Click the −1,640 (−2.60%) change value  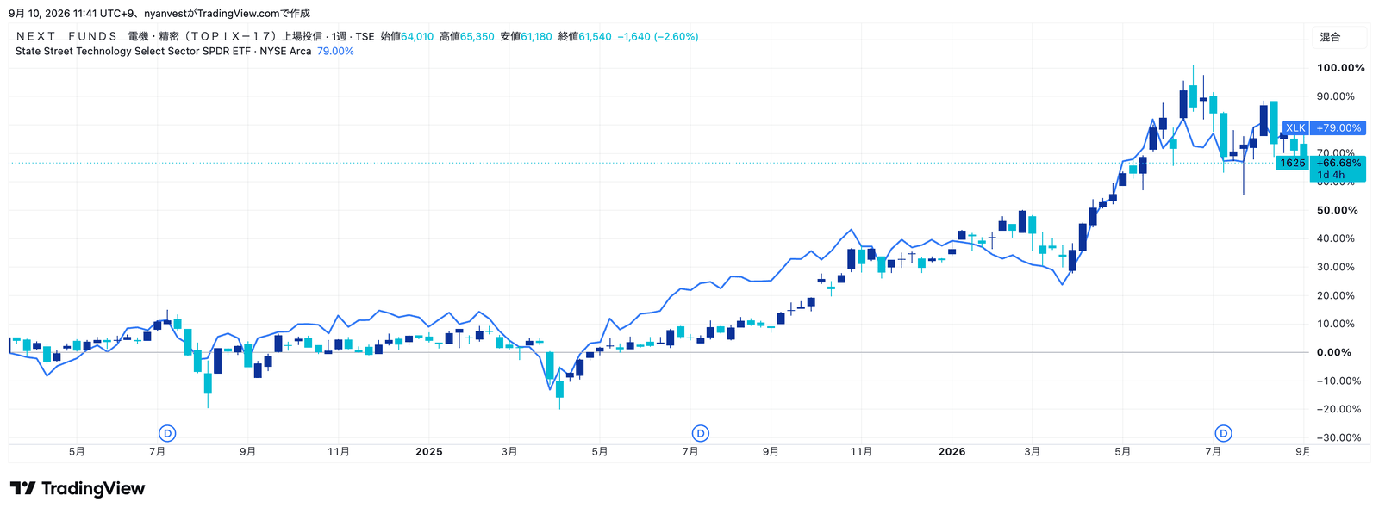coord(658,36)
